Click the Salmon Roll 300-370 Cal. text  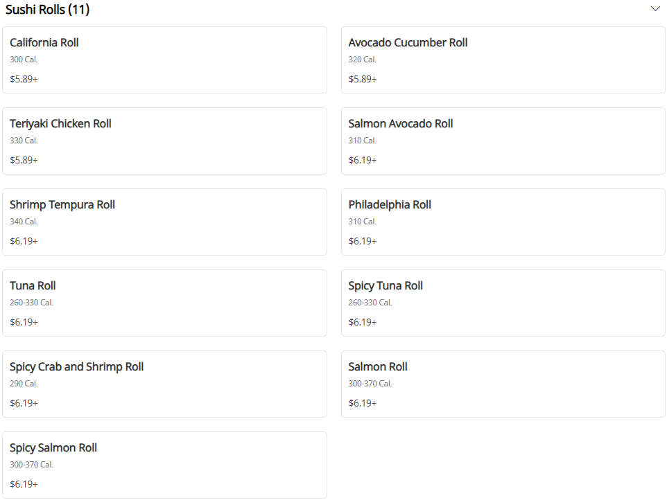point(370,384)
